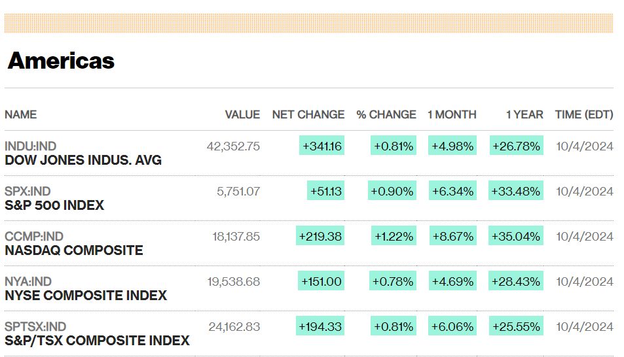Select the S&P 500 value 5,751.07
The height and width of the screenshot is (357, 624).
[238, 191]
